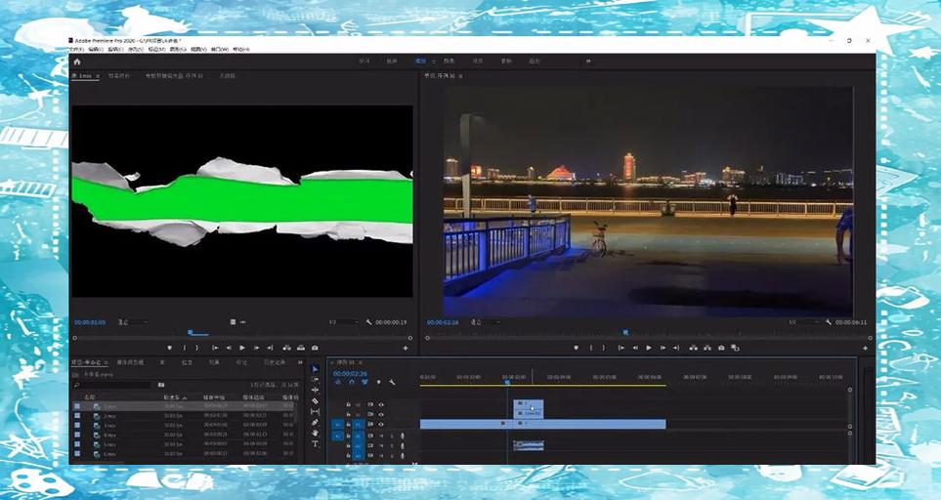Image resolution: width=941 pixels, height=500 pixels.
Task: Toggle track lock on top video track
Action: pyautogui.click(x=348, y=404)
